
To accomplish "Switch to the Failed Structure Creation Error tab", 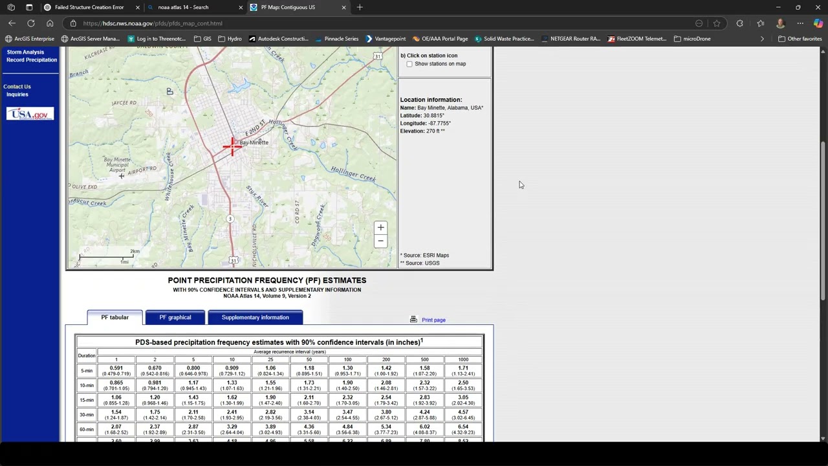I will point(89,7).
